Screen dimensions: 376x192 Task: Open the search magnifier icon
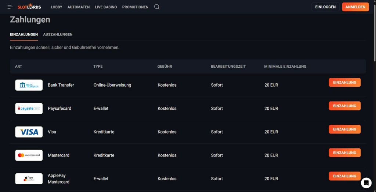click(x=157, y=7)
